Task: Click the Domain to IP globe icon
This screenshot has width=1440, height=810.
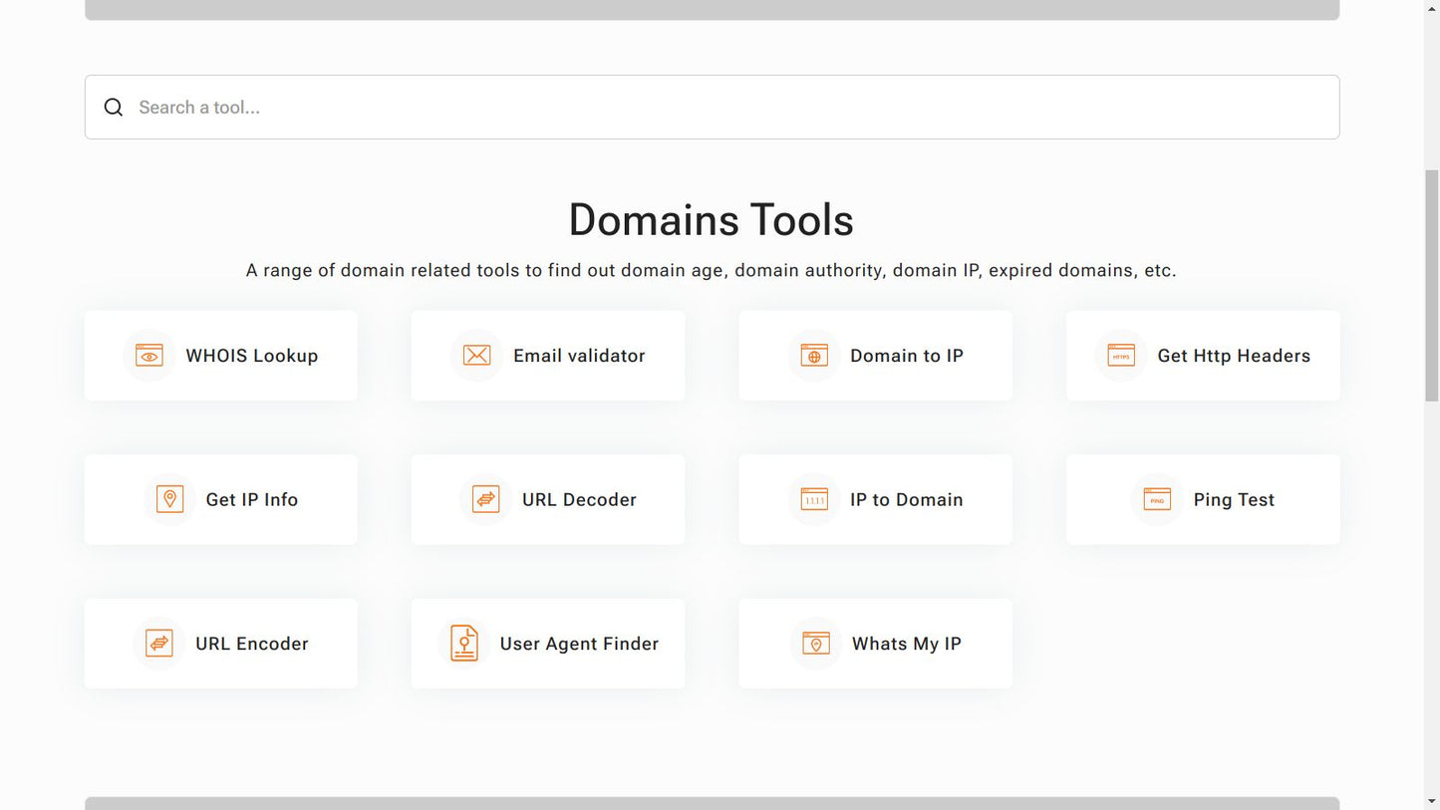Action: (x=814, y=356)
